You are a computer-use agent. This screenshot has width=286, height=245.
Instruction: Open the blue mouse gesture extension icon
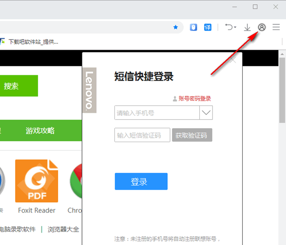click(x=194, y=27)
